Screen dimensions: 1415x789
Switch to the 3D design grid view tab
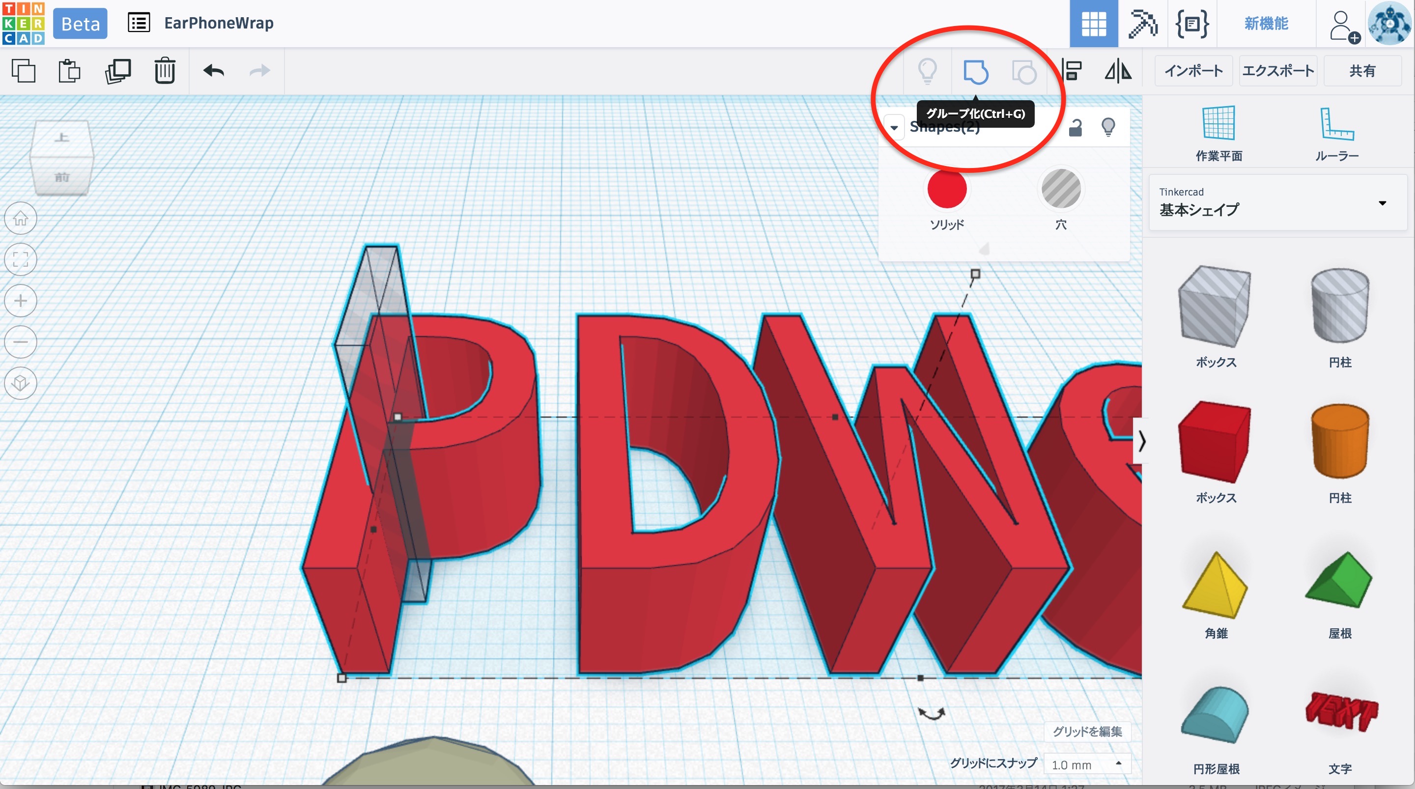[x=1093, y=24]
